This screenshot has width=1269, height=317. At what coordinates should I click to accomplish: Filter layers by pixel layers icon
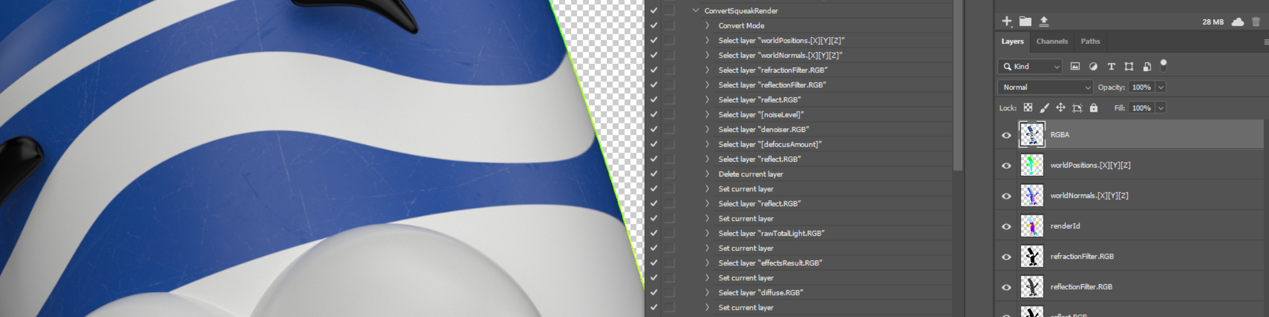(1075, 67)
